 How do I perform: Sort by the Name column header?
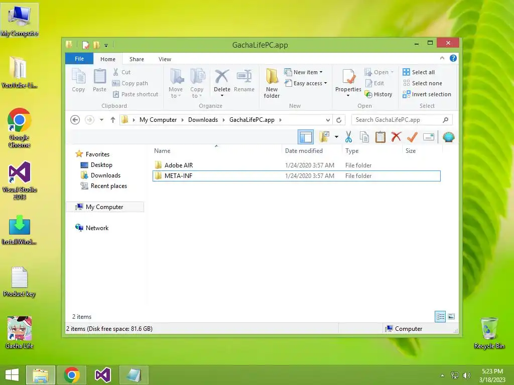click(162, 151)
